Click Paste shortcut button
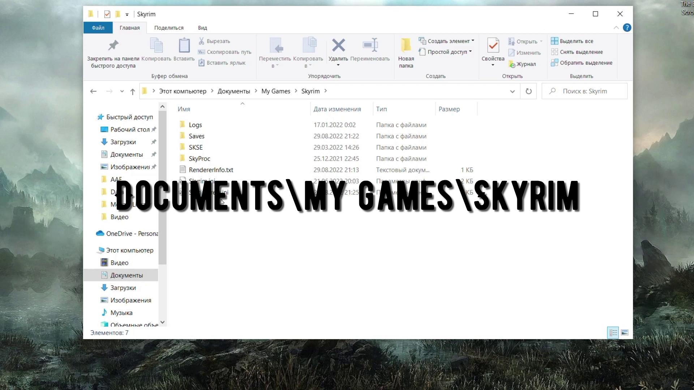694x390 pixels. [x=222, y=63]
